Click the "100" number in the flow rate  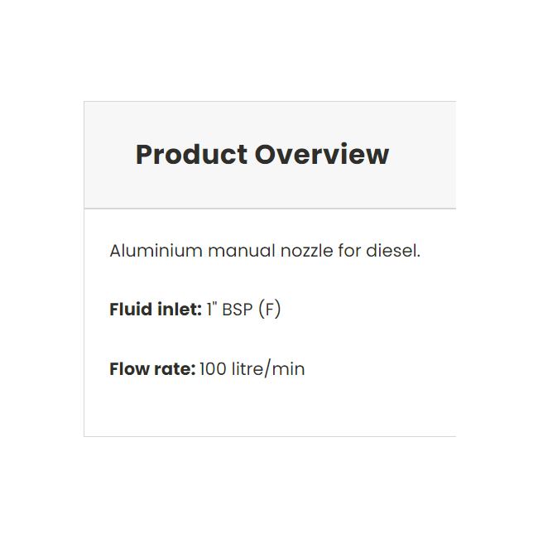(213, 369)
